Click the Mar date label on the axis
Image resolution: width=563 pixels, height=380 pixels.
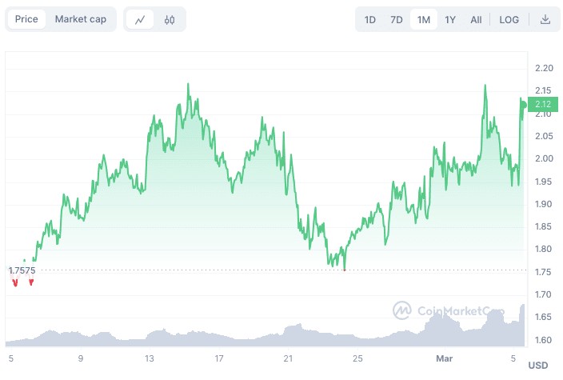444,358
